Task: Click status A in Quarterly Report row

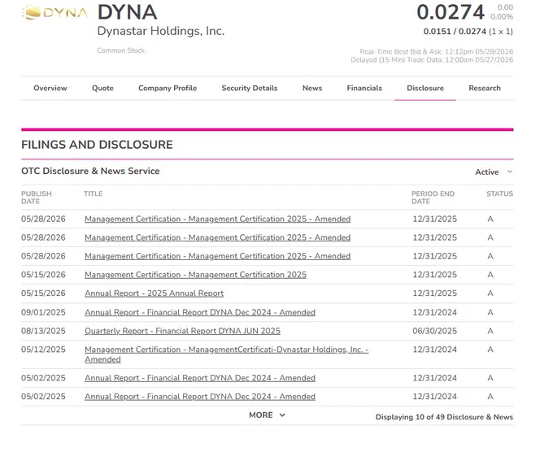Action: pyautogui.click(x=490, y=331)
